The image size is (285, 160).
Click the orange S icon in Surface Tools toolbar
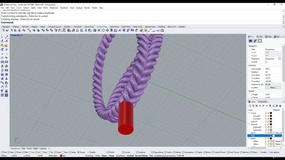pos(146,31)
